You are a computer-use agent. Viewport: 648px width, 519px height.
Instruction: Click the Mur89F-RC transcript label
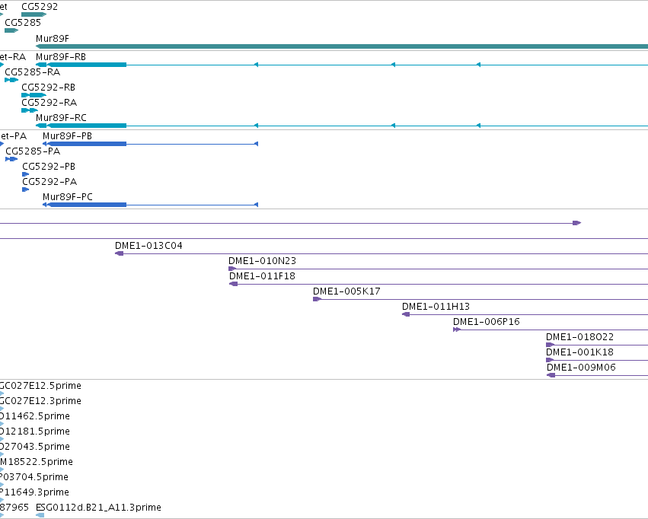tap(61, 118)
